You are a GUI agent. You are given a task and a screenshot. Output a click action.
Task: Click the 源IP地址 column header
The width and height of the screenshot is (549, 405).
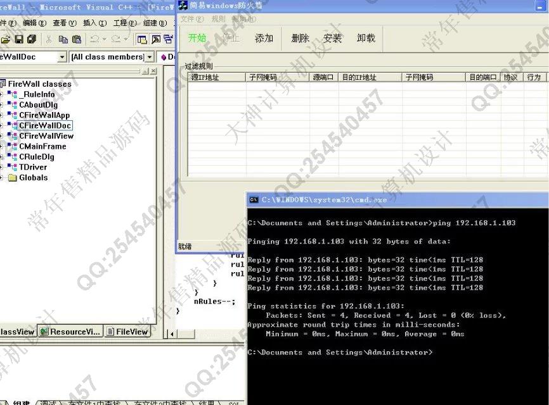pos(217,77)
